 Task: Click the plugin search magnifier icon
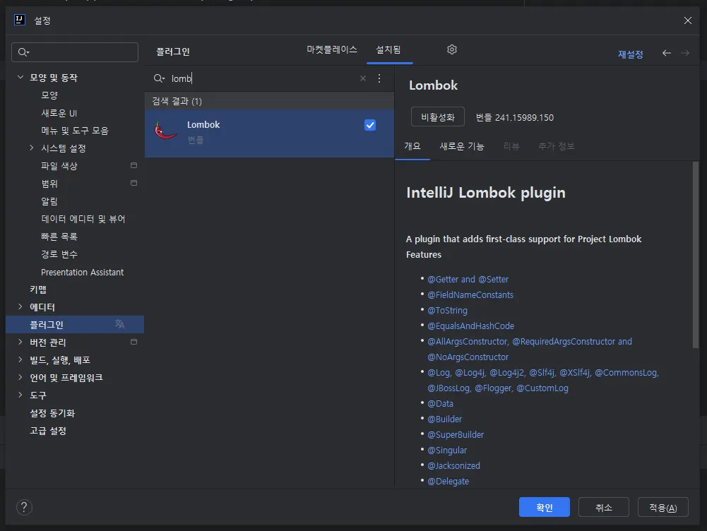tap(159, 78)
